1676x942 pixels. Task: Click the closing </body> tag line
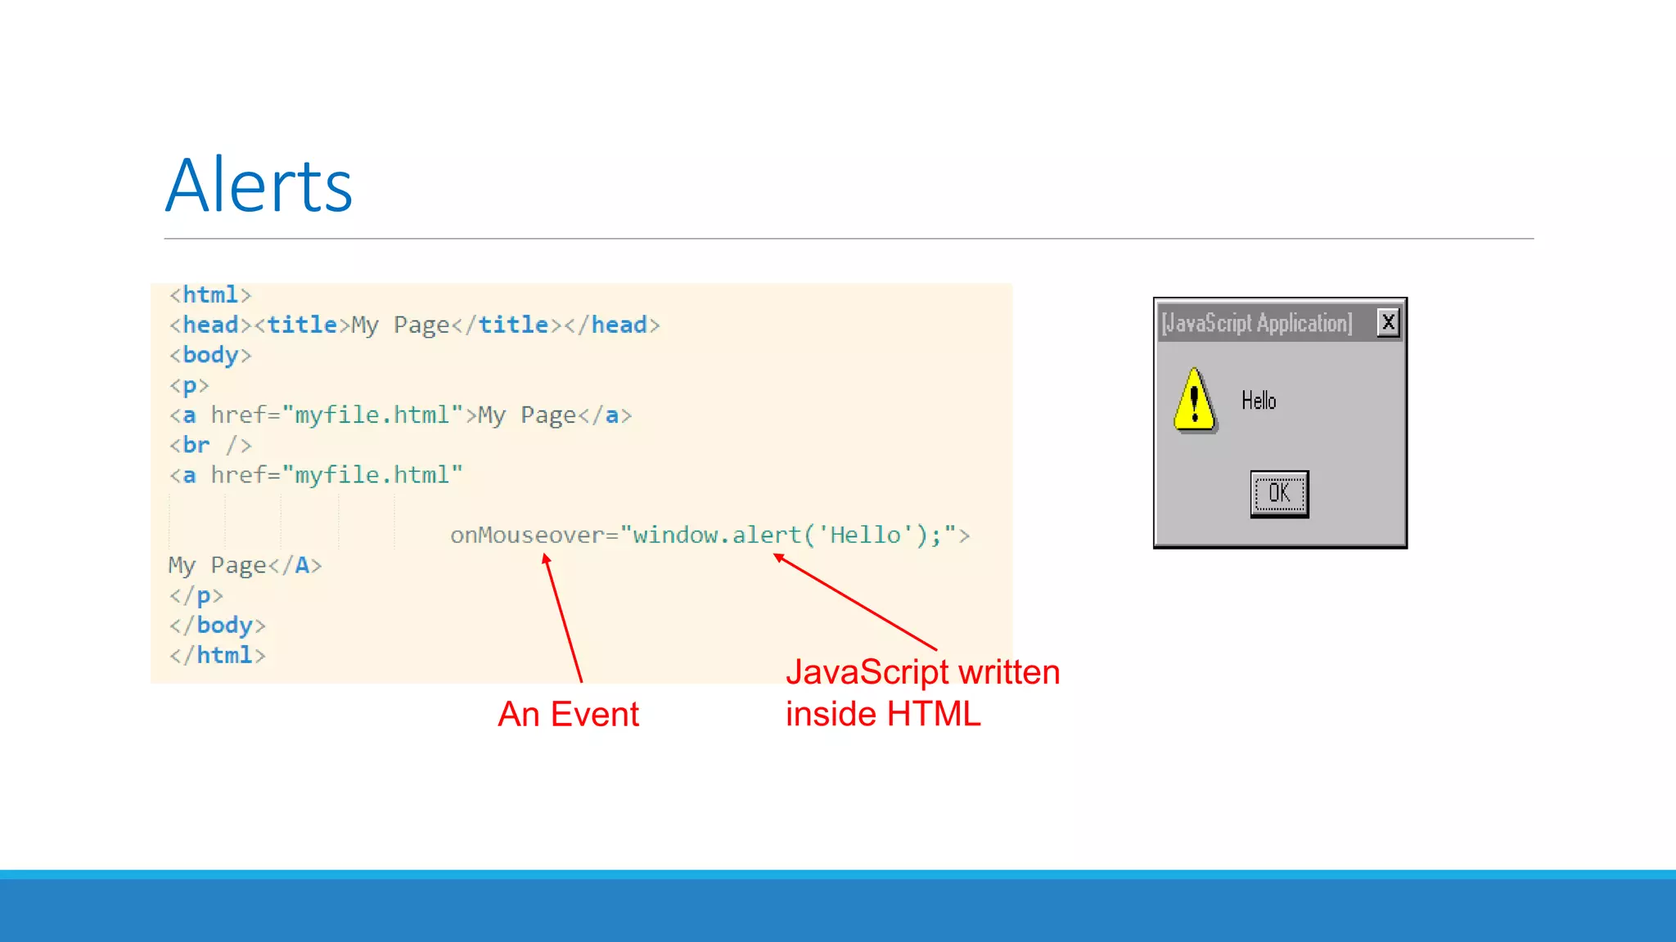[217, 625]
